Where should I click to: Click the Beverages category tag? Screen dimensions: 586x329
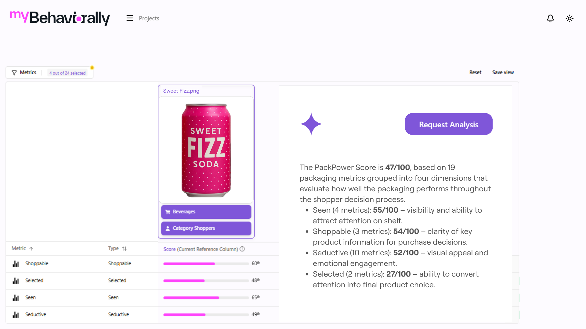coord(206,212)
